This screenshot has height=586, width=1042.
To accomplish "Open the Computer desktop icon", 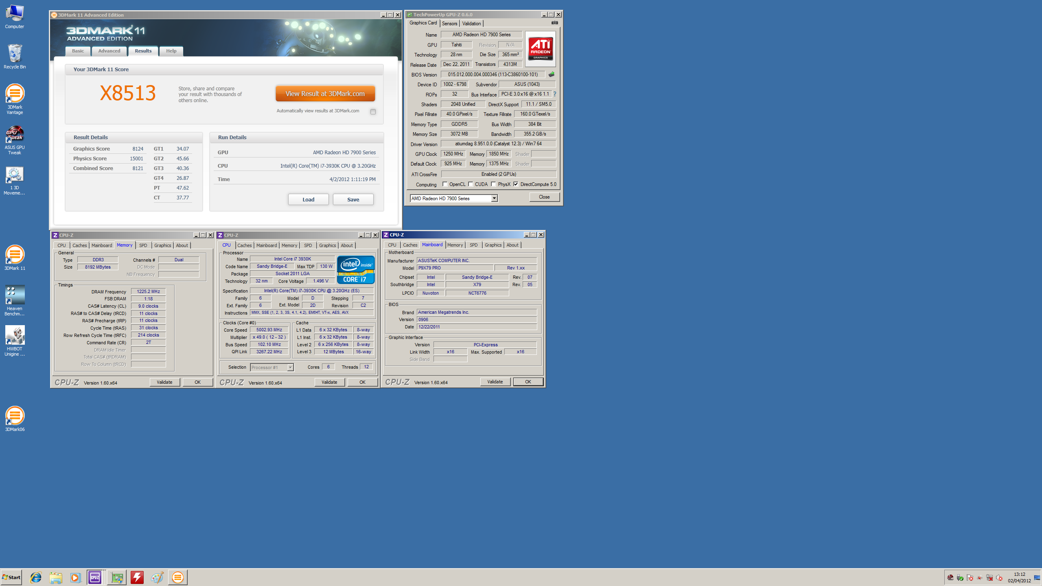I will [15, 16].
